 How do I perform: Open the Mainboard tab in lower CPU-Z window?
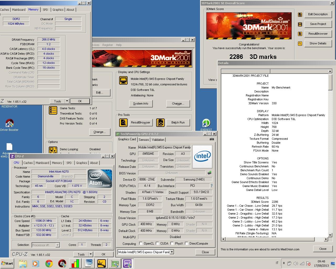tap(42, 163)
